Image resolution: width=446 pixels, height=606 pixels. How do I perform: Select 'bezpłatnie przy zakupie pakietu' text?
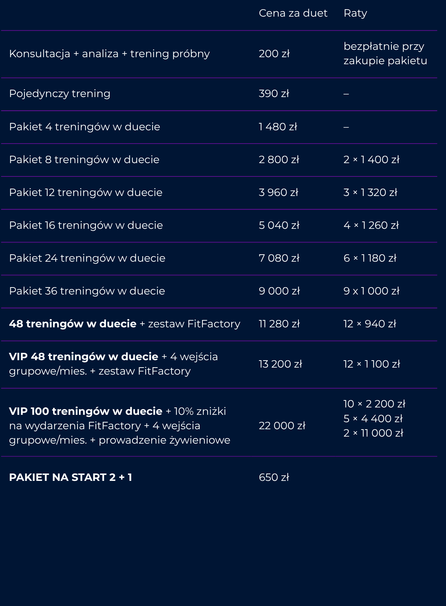385,54
